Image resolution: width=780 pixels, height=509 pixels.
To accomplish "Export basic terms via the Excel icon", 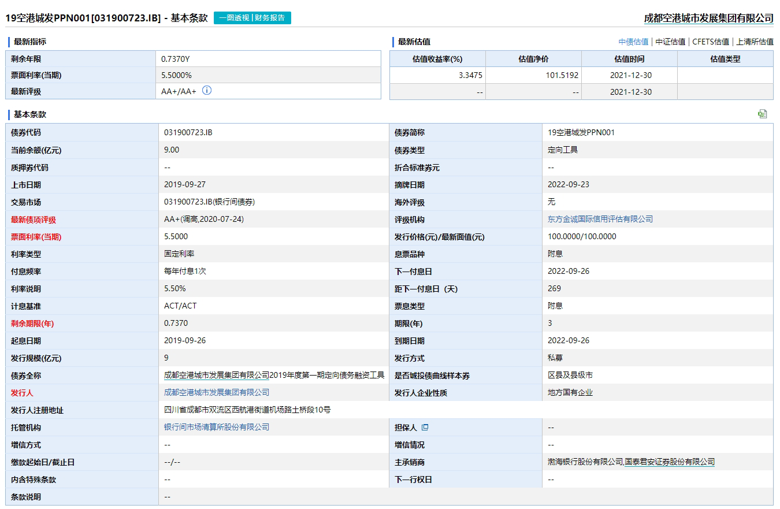I will point(762,114).
